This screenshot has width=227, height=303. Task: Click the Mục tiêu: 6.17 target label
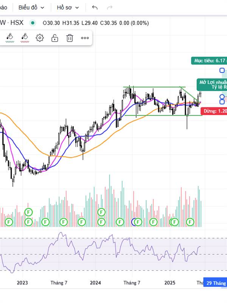click(209, 61)
